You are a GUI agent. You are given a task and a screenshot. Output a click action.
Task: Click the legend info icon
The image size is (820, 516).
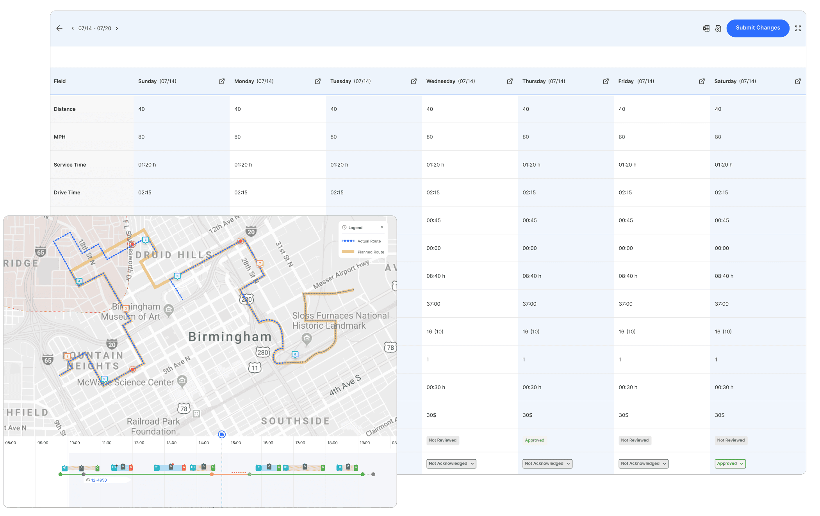tap(344, 228)
